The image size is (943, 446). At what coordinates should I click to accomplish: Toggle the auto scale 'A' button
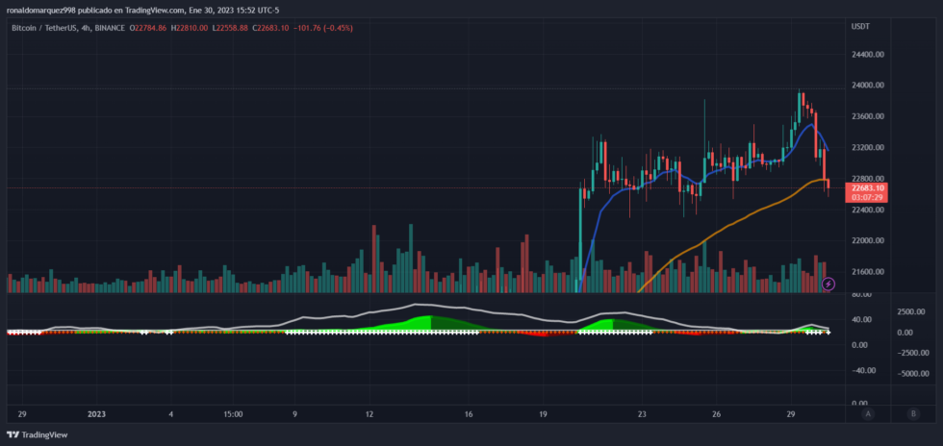868,413
